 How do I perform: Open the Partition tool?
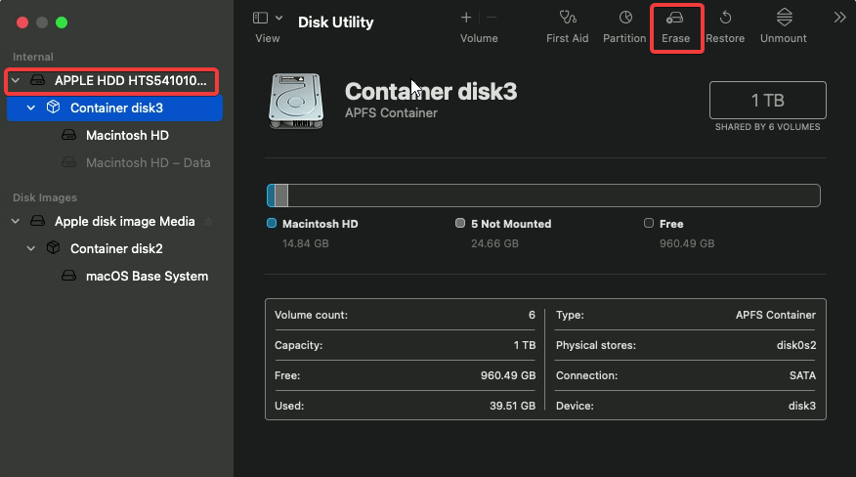625,18
